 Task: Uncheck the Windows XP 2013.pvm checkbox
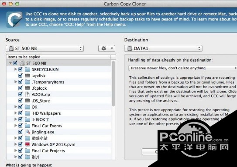point(20,144)
